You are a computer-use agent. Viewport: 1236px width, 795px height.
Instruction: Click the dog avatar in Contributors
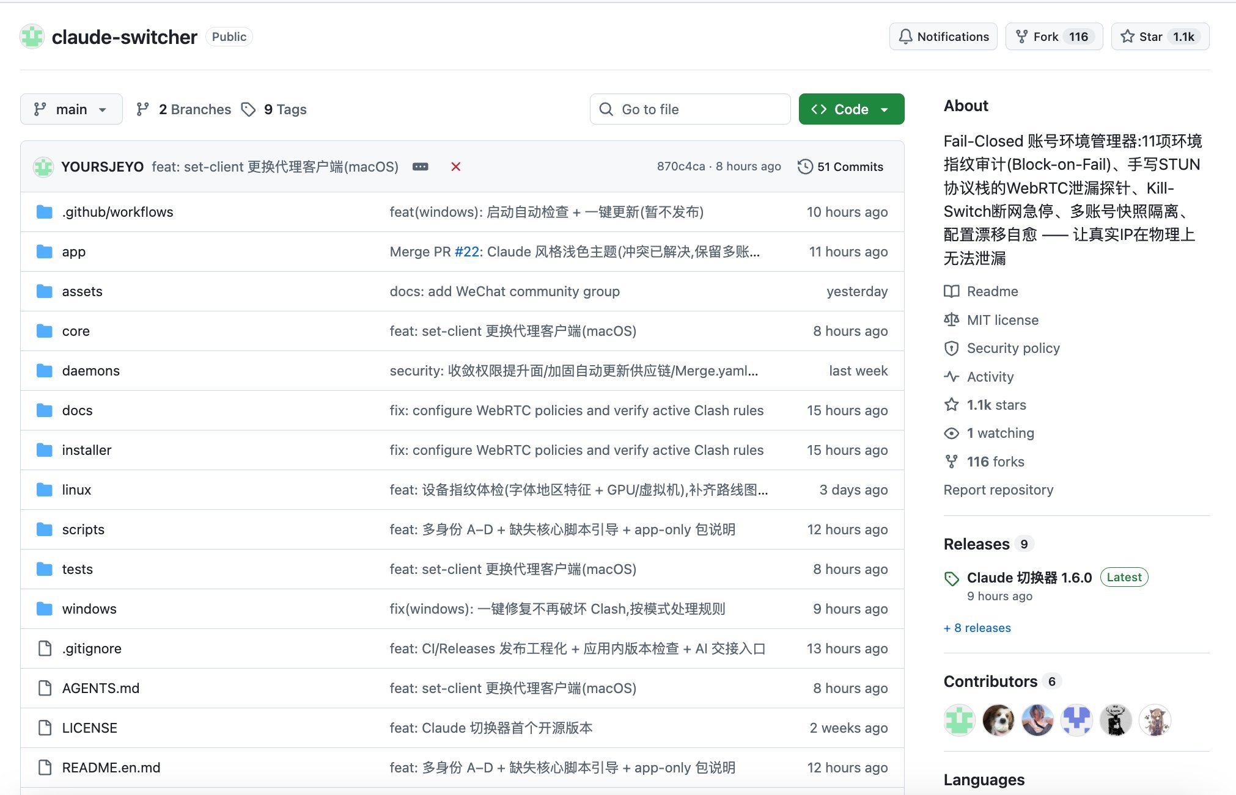coord(998,720)
